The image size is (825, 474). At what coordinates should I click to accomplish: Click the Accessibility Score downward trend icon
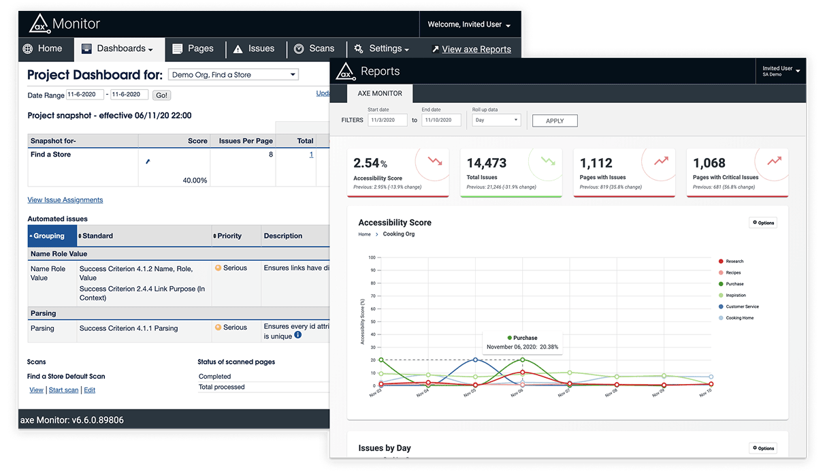(435, 161)
